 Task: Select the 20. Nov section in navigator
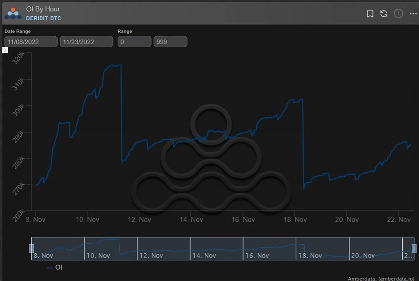click(375, 249)
